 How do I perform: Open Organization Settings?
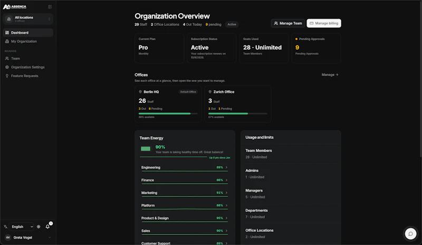pyautogui.click(x=28, y=67)
